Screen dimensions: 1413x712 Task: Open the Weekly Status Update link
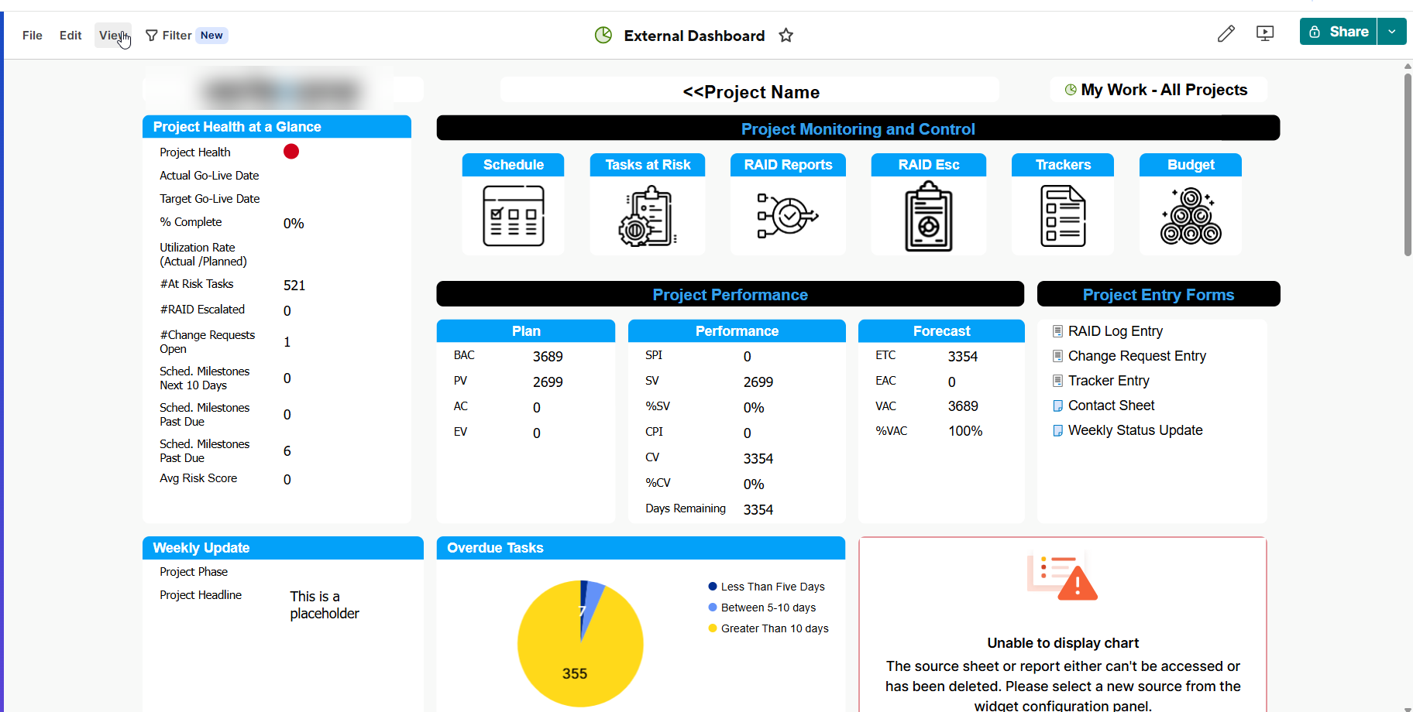(1136, 430)
